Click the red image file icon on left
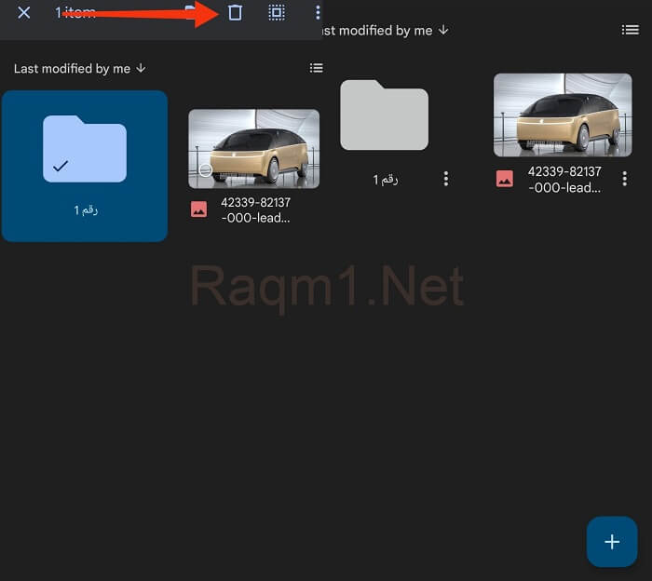652x581 pixels. 198,209
